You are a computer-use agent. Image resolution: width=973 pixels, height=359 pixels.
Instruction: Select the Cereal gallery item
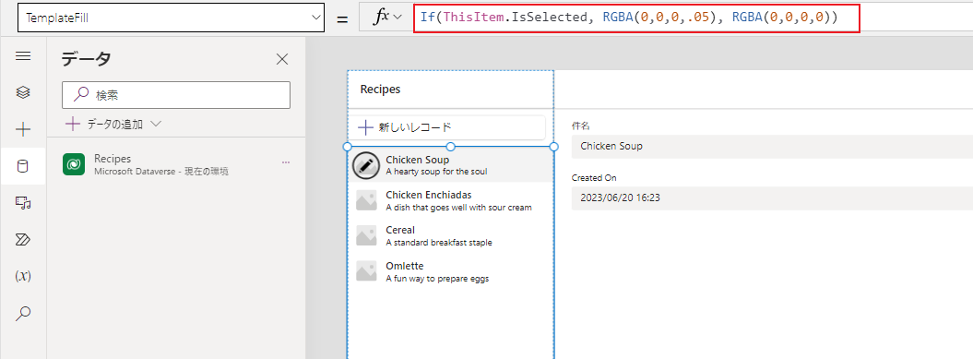[x=450, y=236]
